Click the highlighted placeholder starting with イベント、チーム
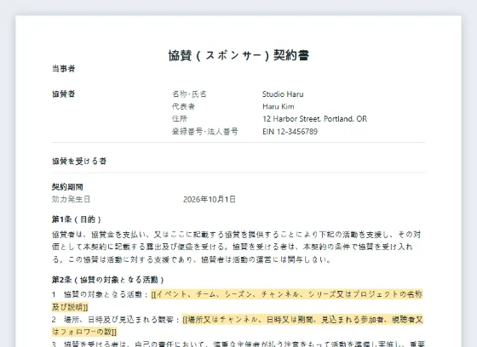This screenshot has width=477, height=347. [238, 300]
